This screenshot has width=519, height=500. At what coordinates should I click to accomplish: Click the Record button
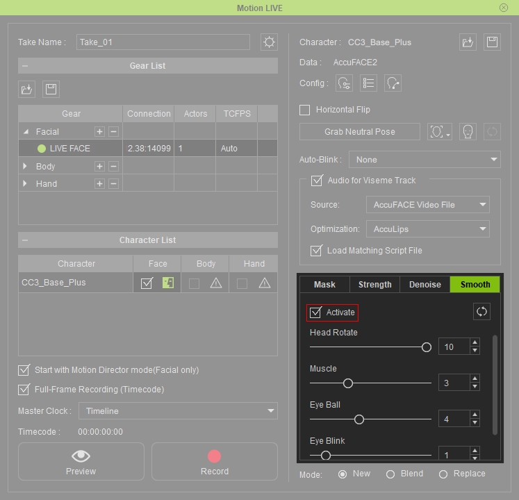tap(215, 462)
